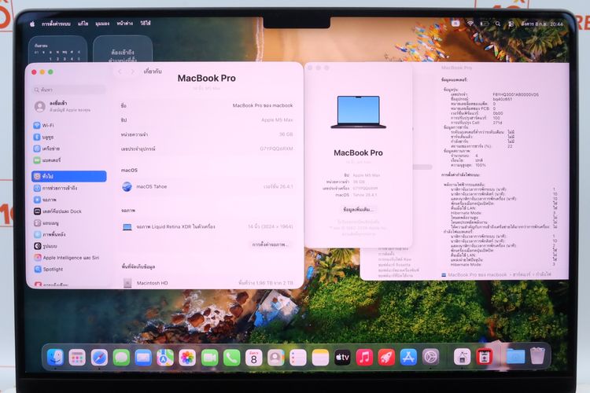Open Music from the Dock
The image size is (590, 393).
pyautogui.click(x=364, y=358)
